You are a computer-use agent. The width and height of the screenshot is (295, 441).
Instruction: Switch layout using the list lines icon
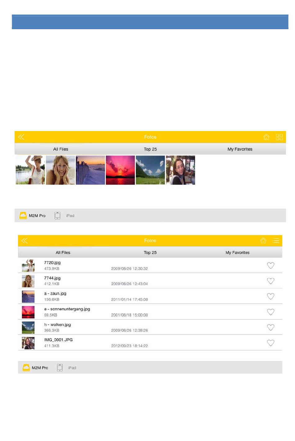[276, 240]
